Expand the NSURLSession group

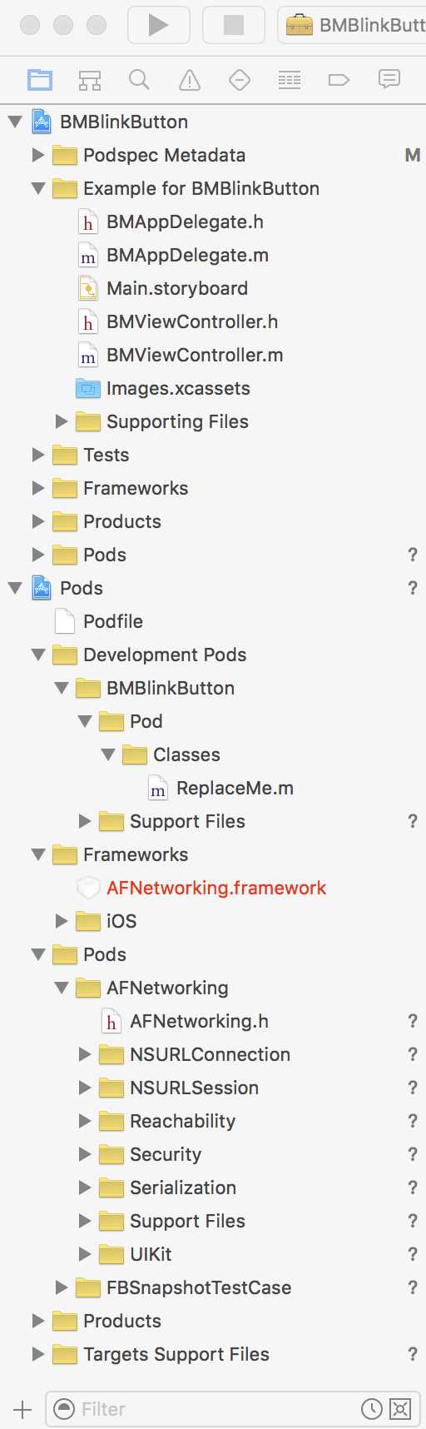85,1088
